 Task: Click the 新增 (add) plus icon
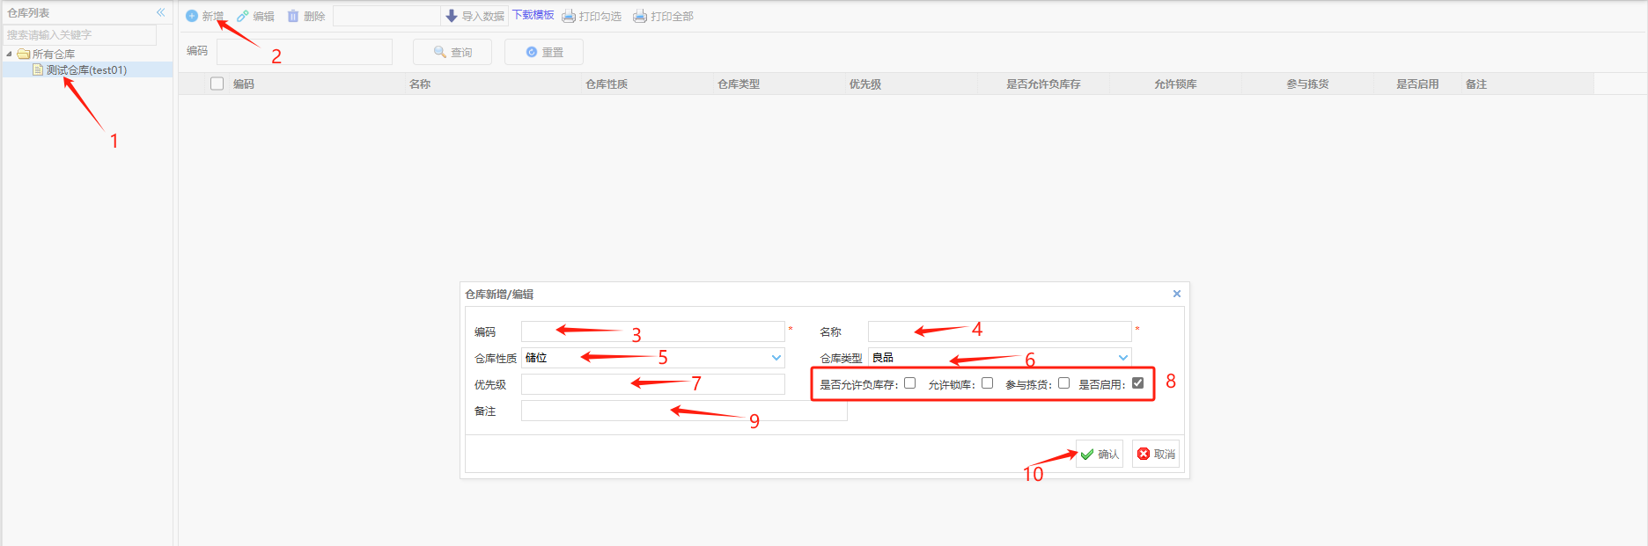192,16
